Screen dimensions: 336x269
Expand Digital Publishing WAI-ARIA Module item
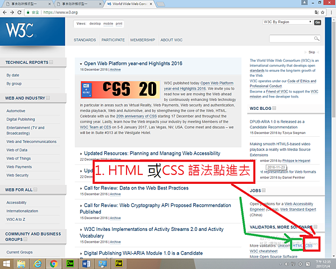[81, 253]
